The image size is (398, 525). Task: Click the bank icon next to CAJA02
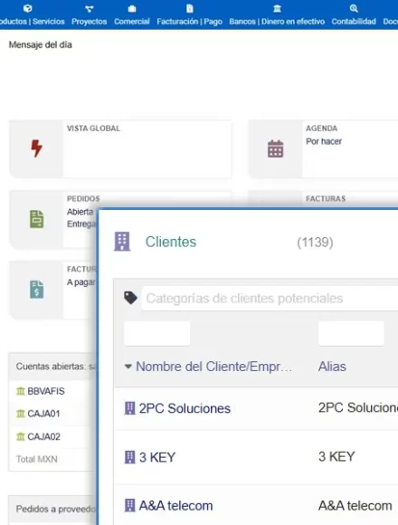21,436
